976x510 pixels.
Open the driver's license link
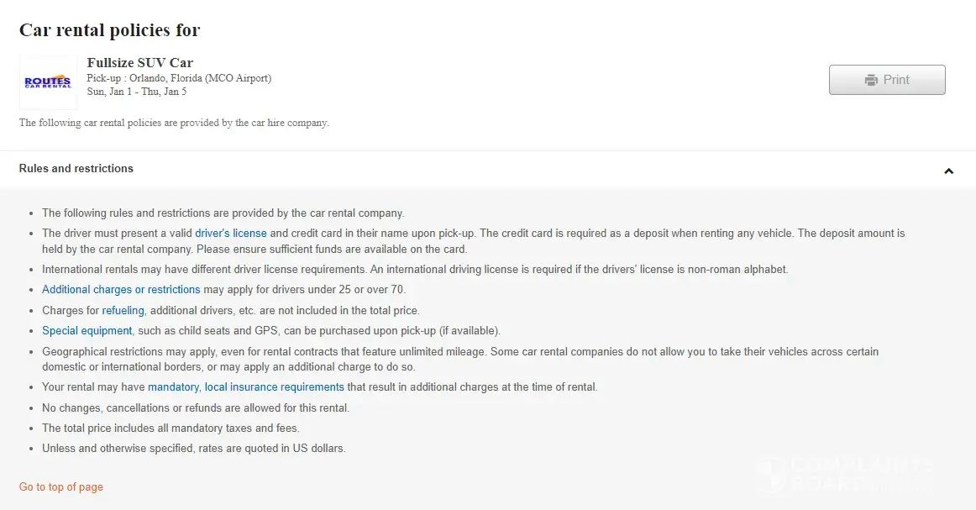231,234
